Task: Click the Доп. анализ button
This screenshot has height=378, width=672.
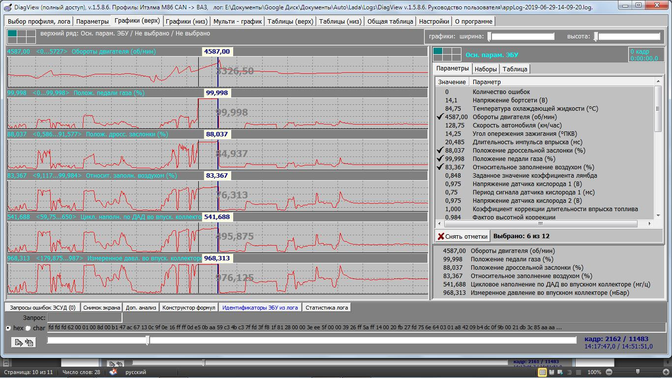Action: [141, 308]
